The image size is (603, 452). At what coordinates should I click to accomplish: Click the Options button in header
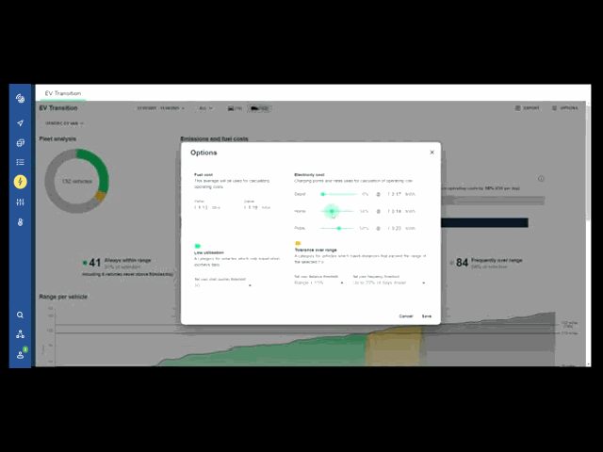click(564, 108)
